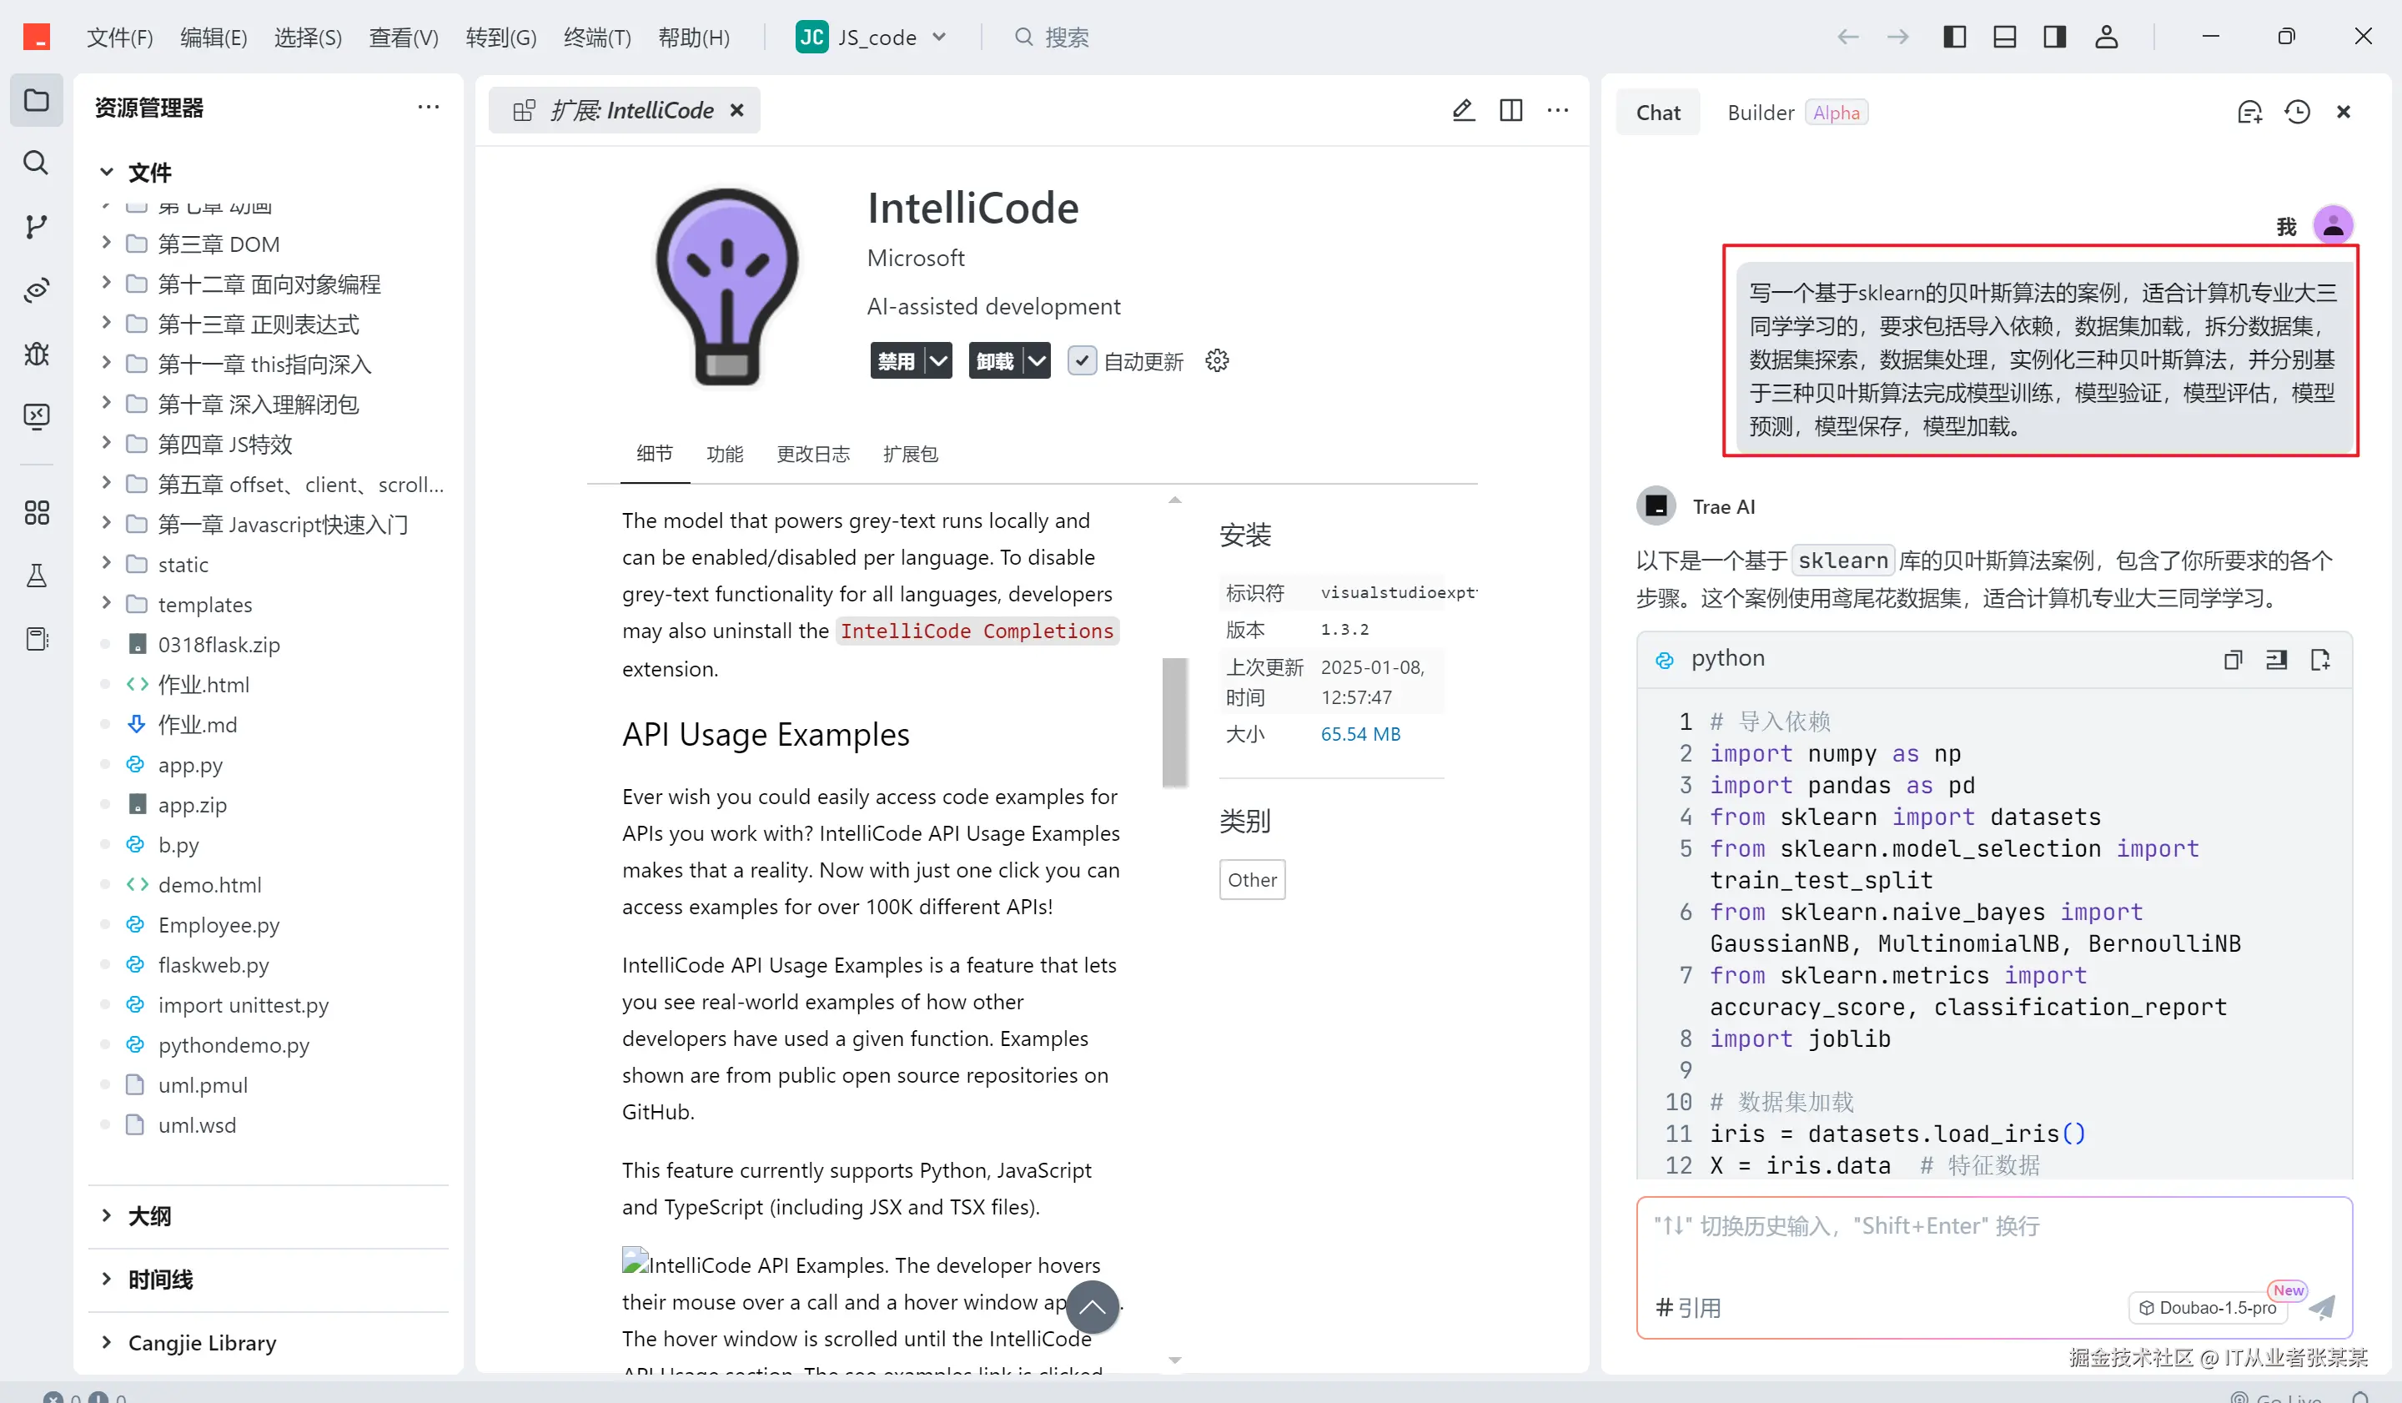This screenshot has height=1403, width=2402.
Task: Toggle primary sidebar layout icon
Action: [1954, 38]
